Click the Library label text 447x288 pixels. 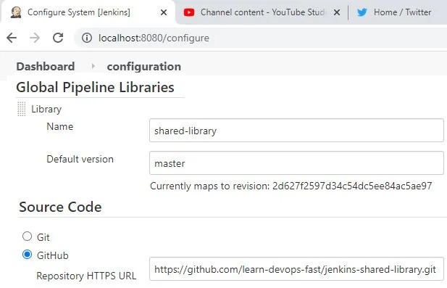click(46, 109)
